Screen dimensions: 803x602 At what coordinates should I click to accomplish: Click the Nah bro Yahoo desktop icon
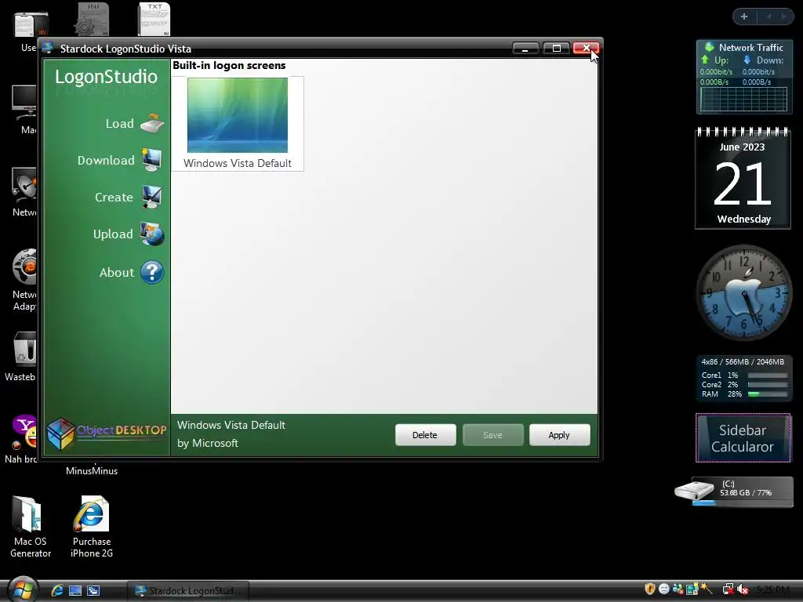point(21,439)
